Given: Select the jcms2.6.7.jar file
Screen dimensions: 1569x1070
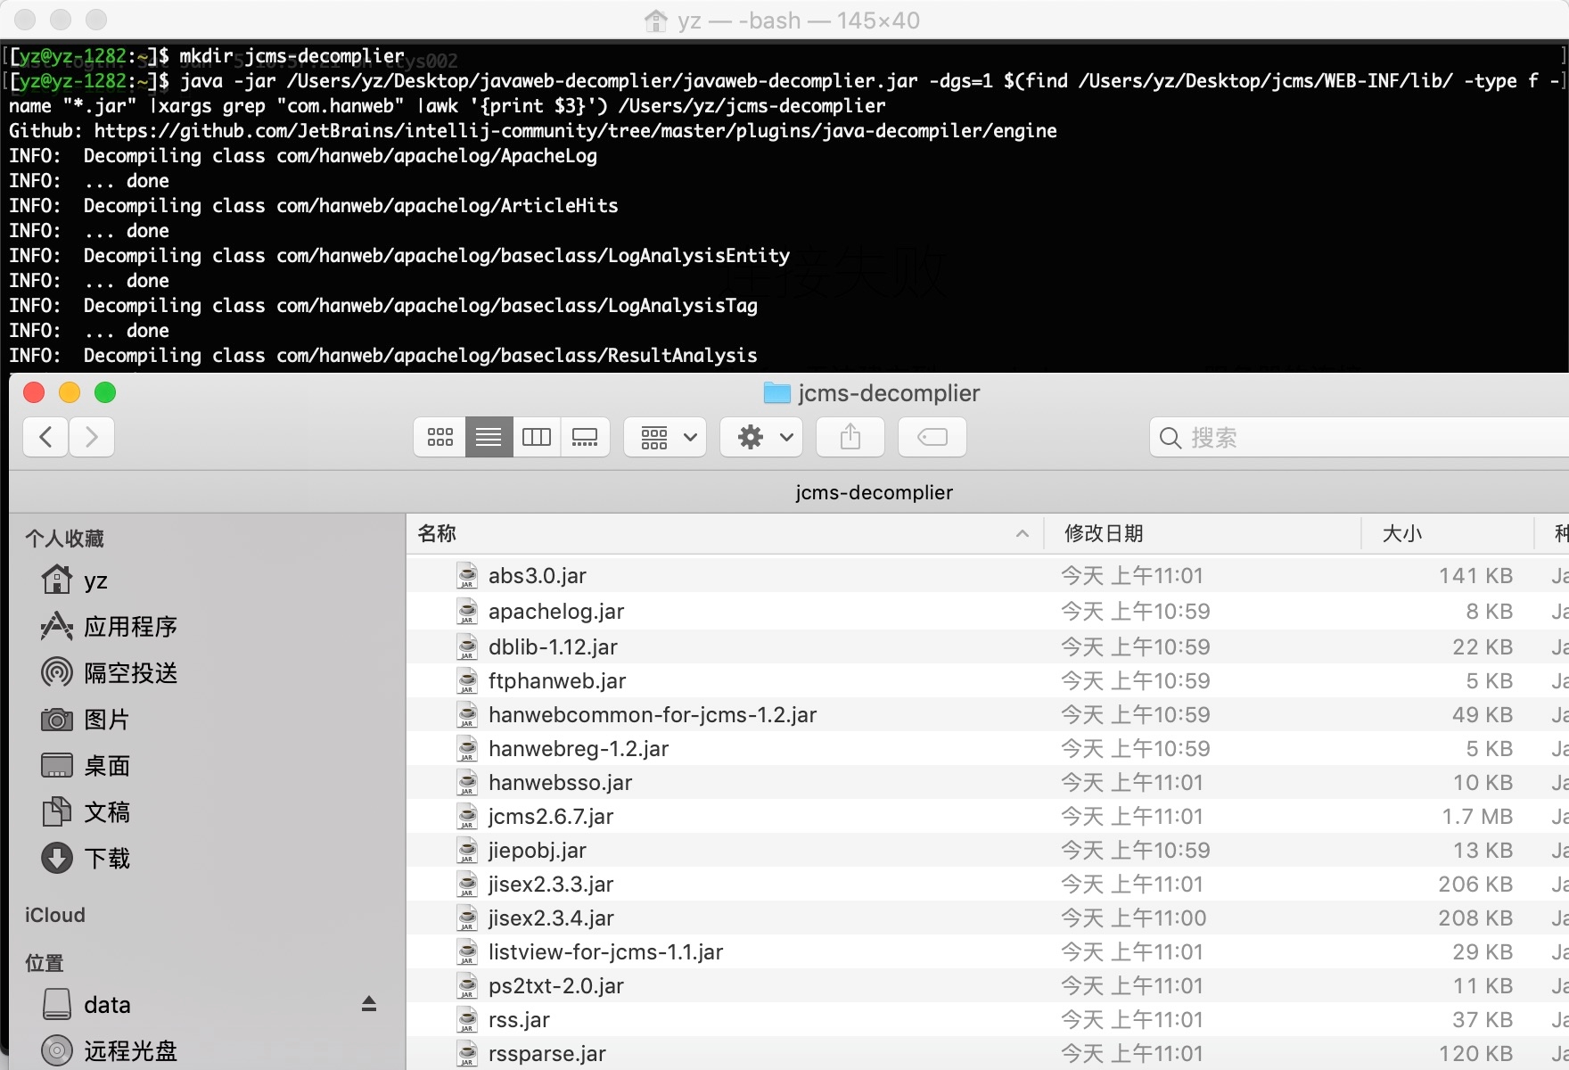Looking at the screenshot, I should 550,817.
